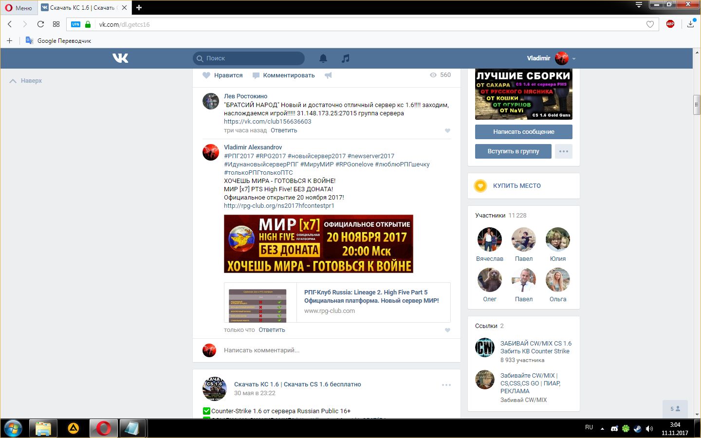The height and width of the screenshot is (438, 701).
Task: Reload the current page
Action: (40, 24)
